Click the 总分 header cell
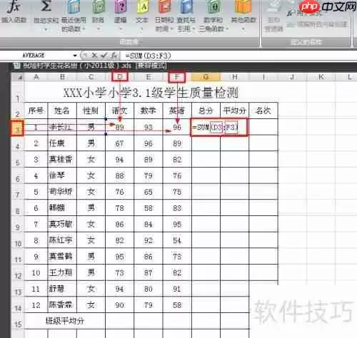Image resolution: width=357 pixels, height=338 pixels. (206, 111)
